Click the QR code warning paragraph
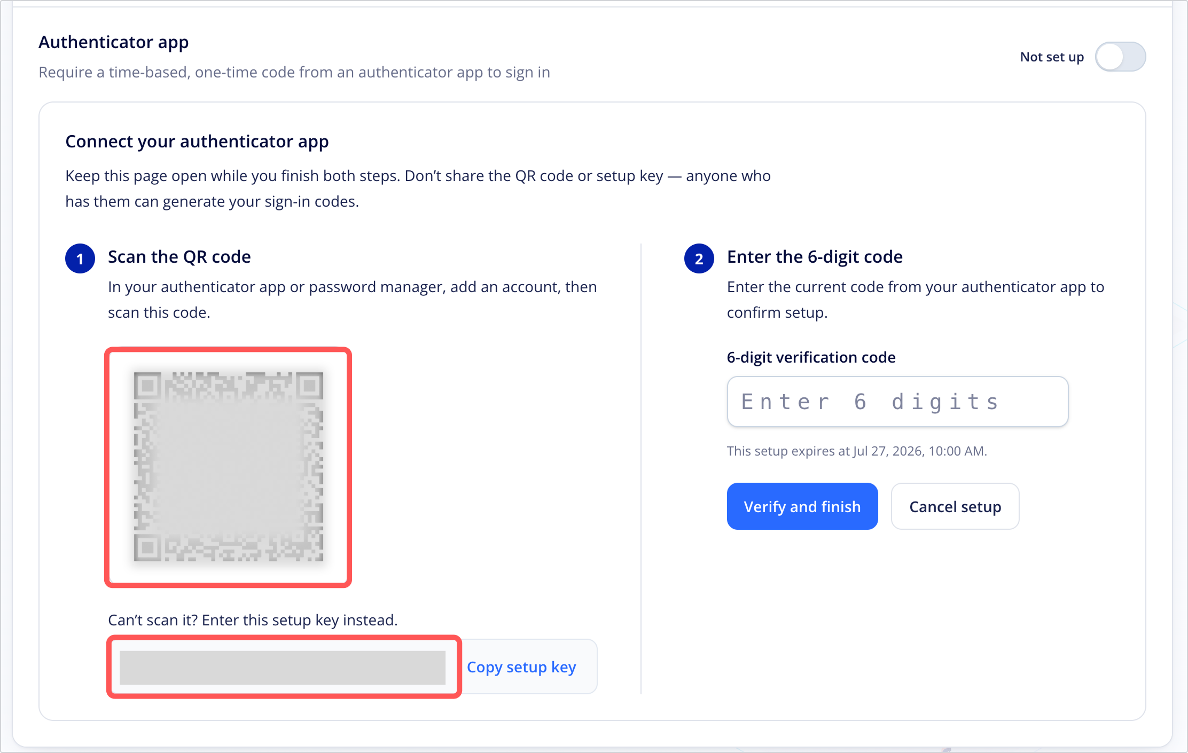 (x=418, y=189)
